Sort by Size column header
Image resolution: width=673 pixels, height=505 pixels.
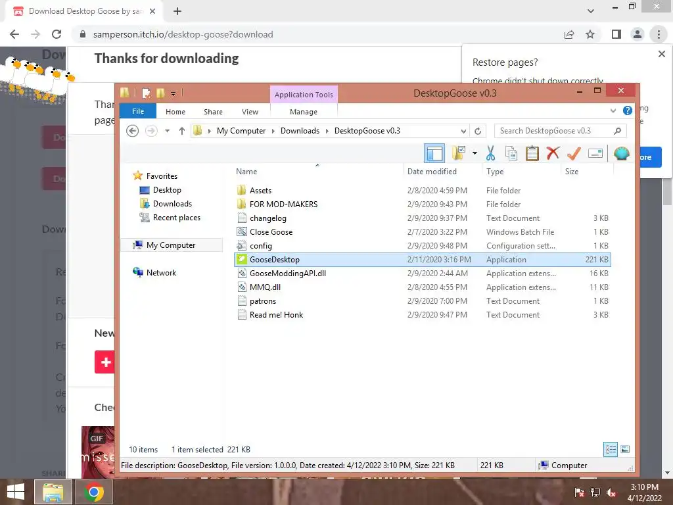tap(587, 172)
